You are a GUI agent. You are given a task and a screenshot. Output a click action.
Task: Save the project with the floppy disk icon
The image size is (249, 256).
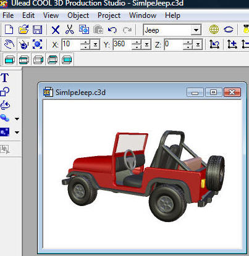(37, 30)
